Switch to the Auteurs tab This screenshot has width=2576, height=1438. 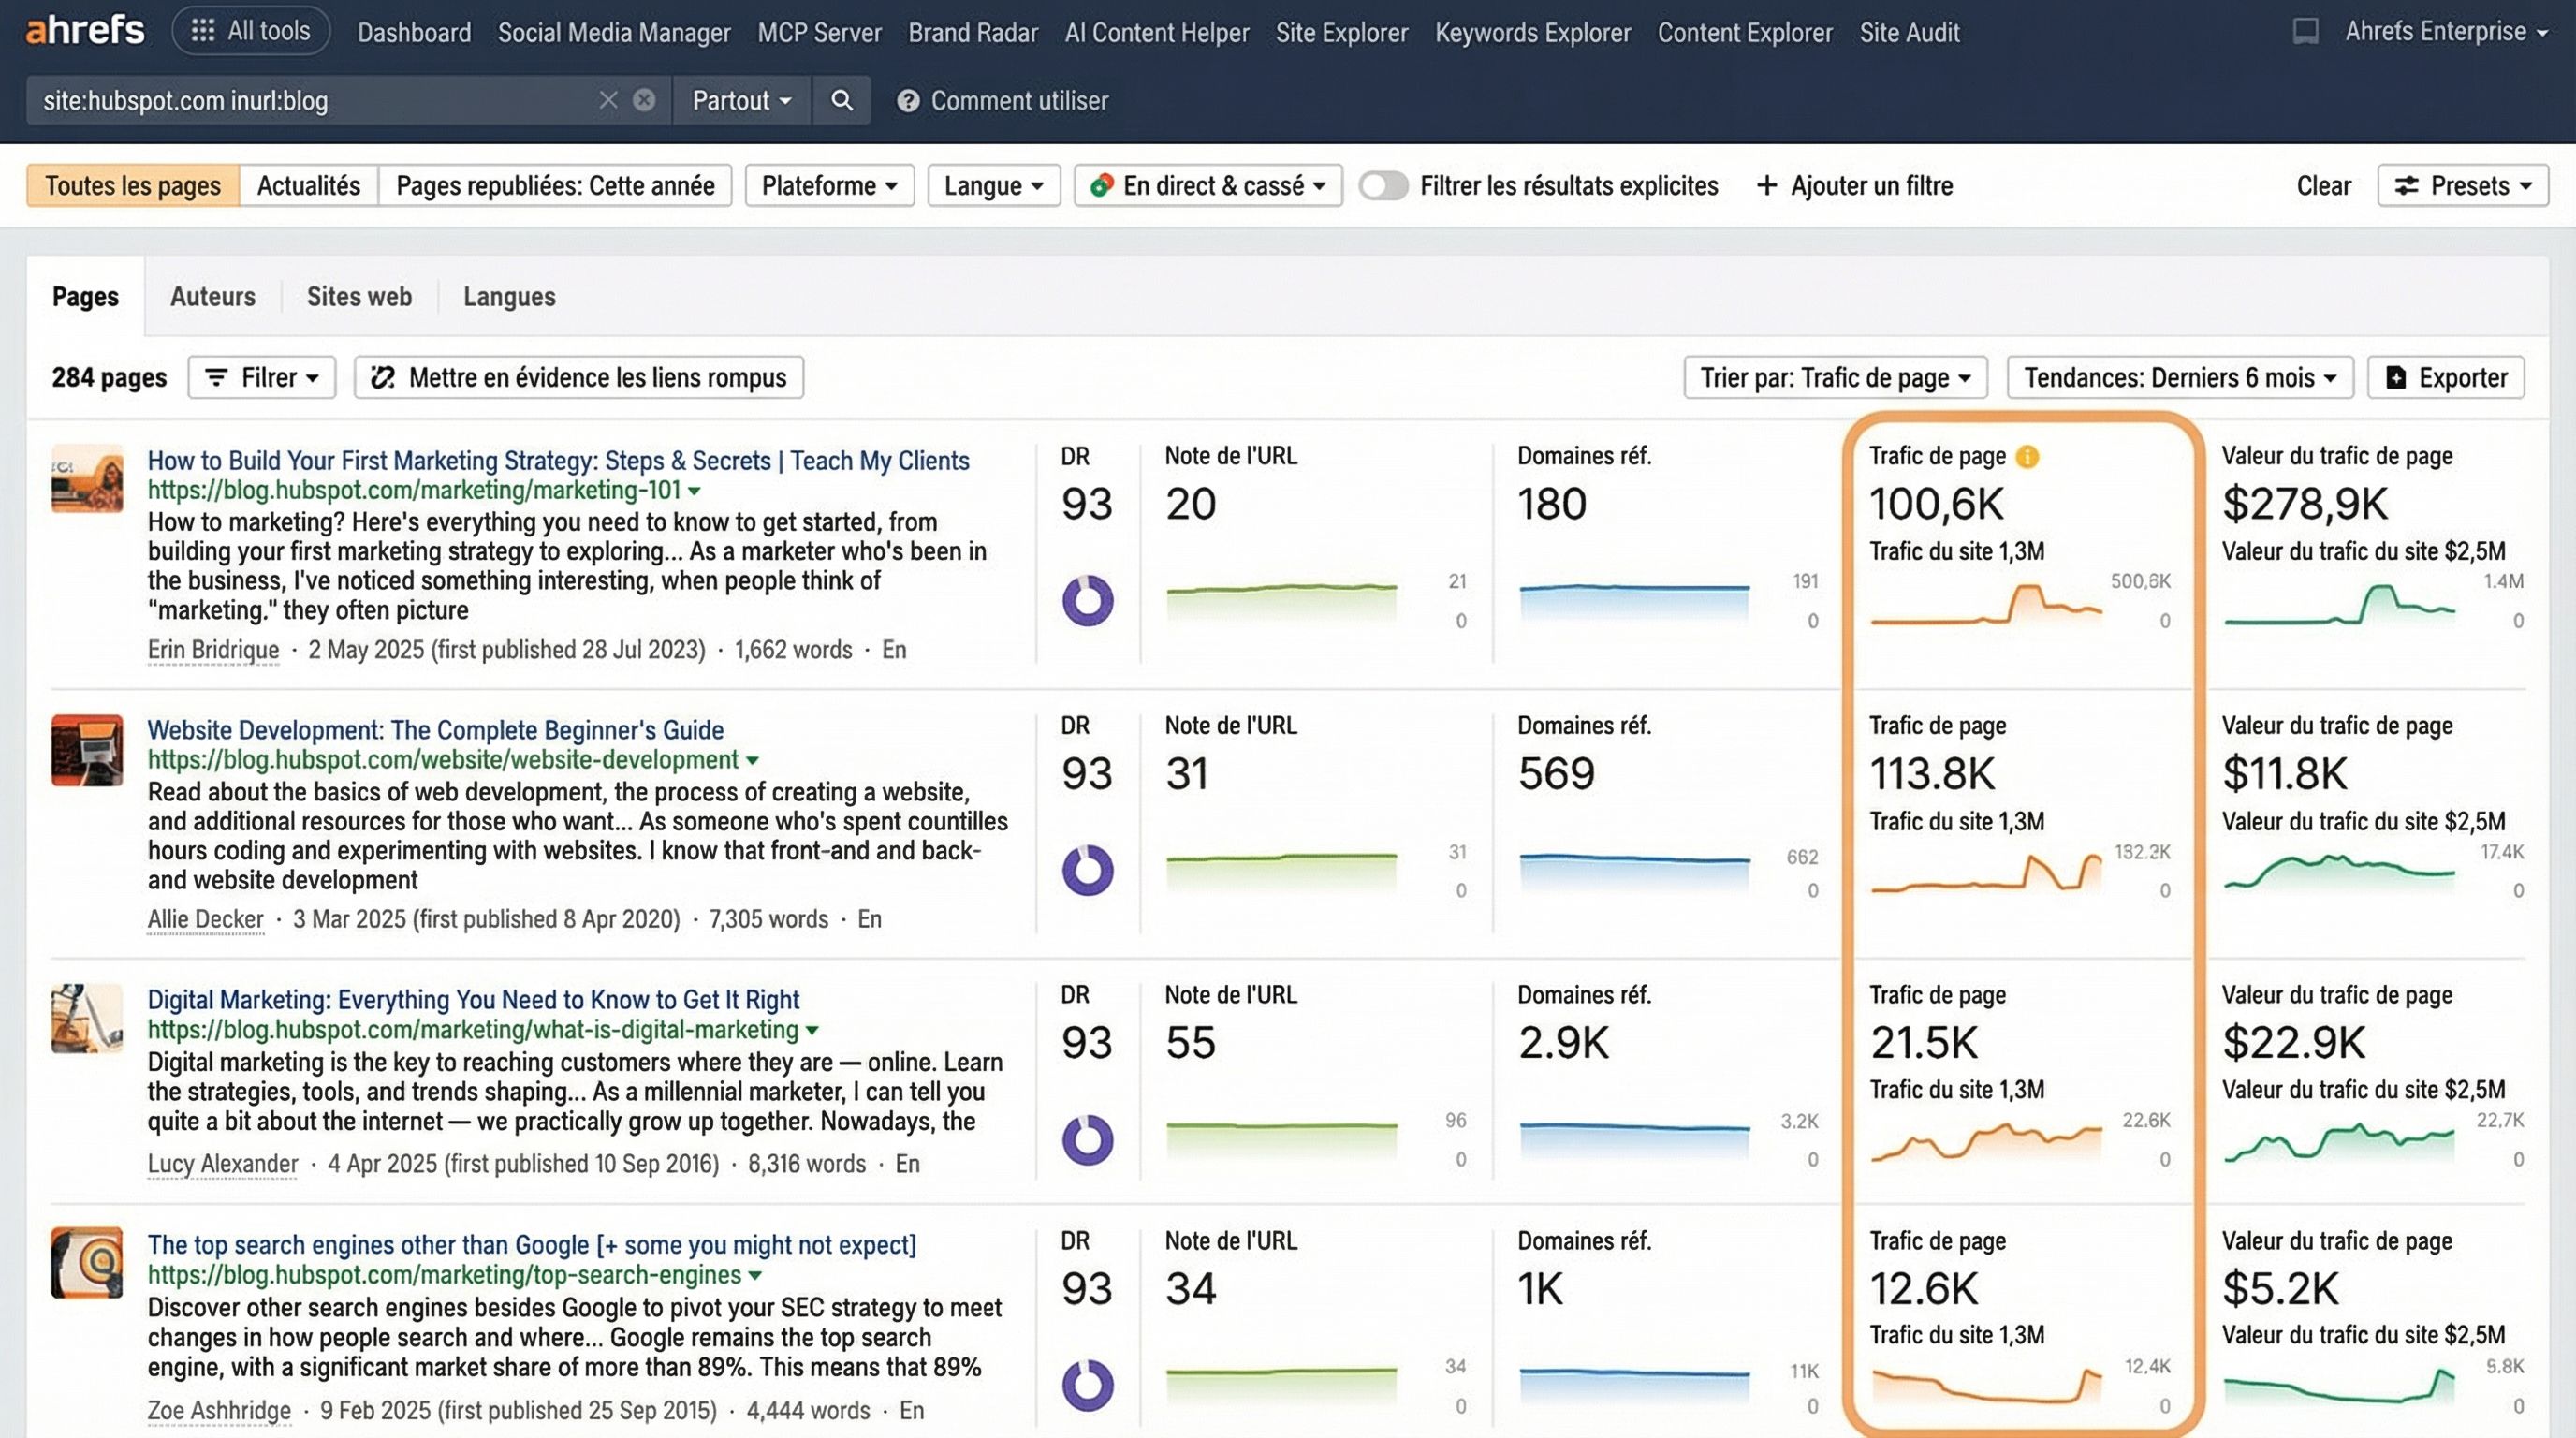point(212,296)
